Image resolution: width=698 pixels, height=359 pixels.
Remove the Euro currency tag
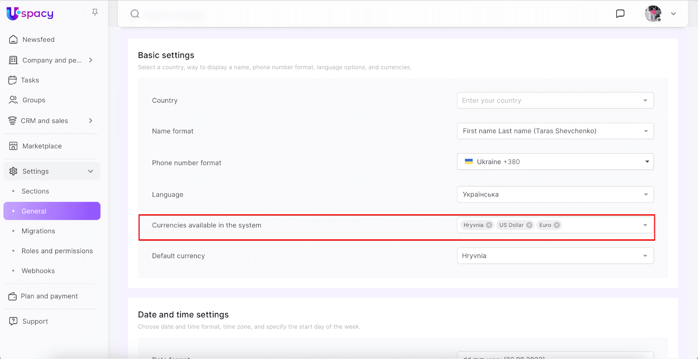tap(557, 225)
